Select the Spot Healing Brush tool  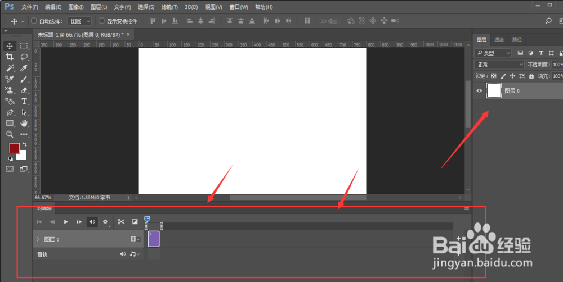tap(10, 79)
